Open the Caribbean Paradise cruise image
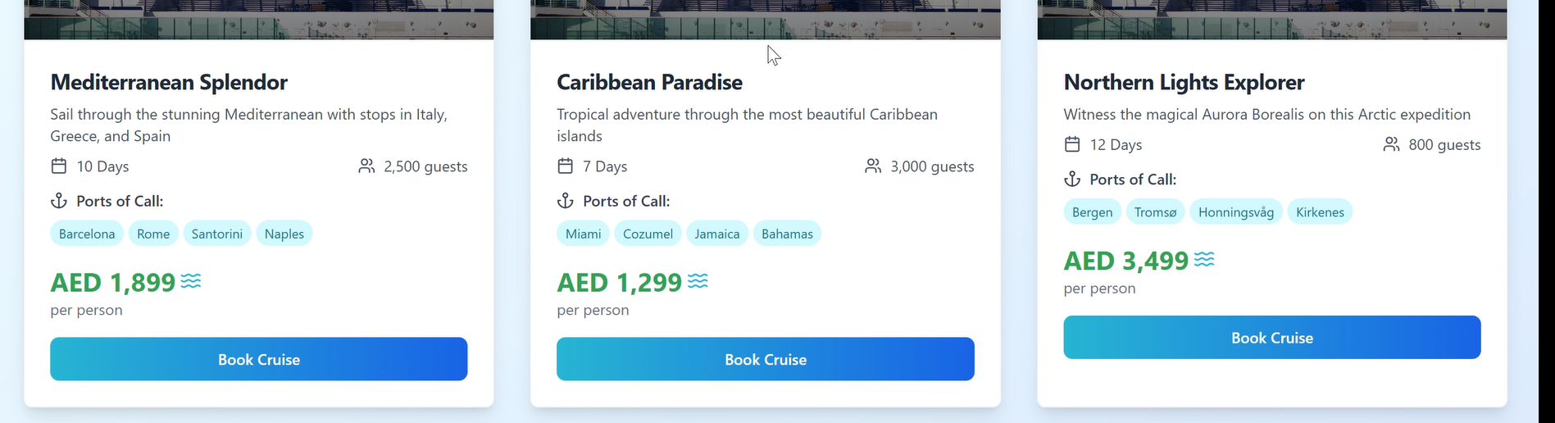Screen dimensions: 1555x423 pyautogui.click(x=766, y=20)
